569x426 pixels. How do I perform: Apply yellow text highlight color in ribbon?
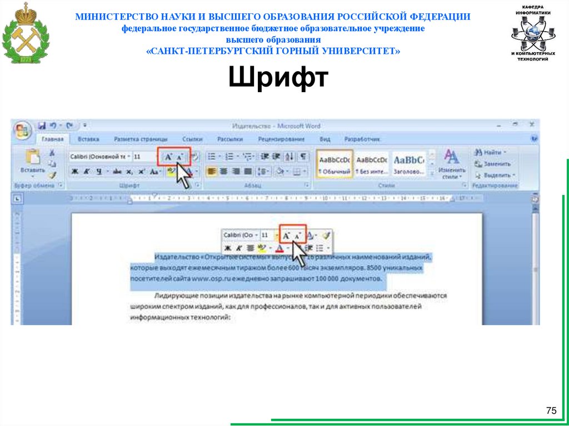[x=171, y=172]
